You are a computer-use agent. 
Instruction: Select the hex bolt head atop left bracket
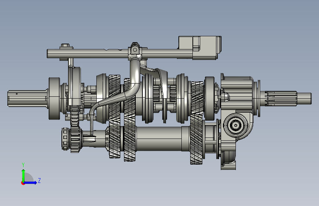tap(65, 45)
